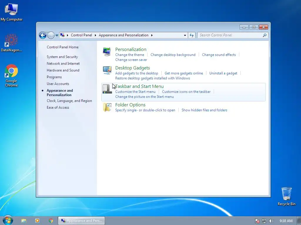Click the greyed Forward arrow button
Viewport: 301px width, 225px height.
(x=51, y=35)
